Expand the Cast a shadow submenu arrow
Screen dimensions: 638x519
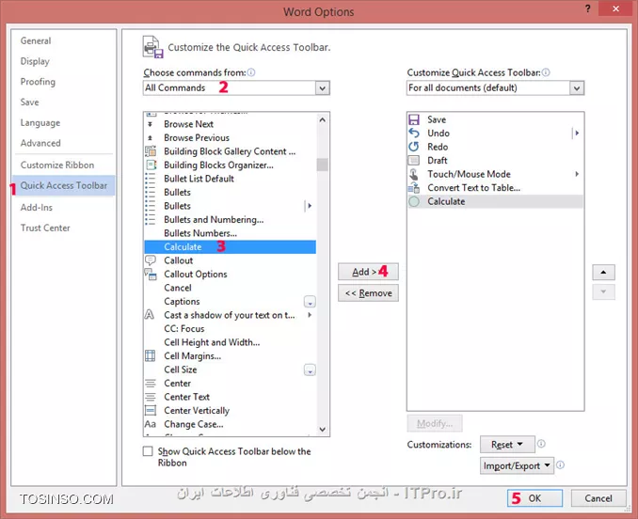[310, 315]
